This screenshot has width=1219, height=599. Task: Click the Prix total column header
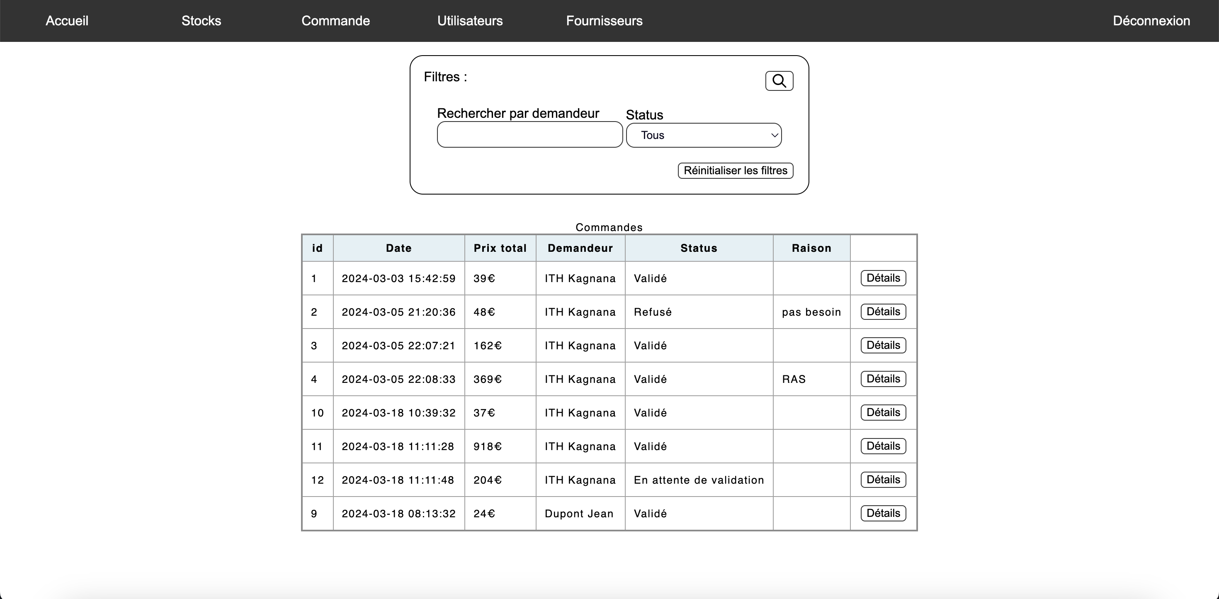tap(500, 248)
